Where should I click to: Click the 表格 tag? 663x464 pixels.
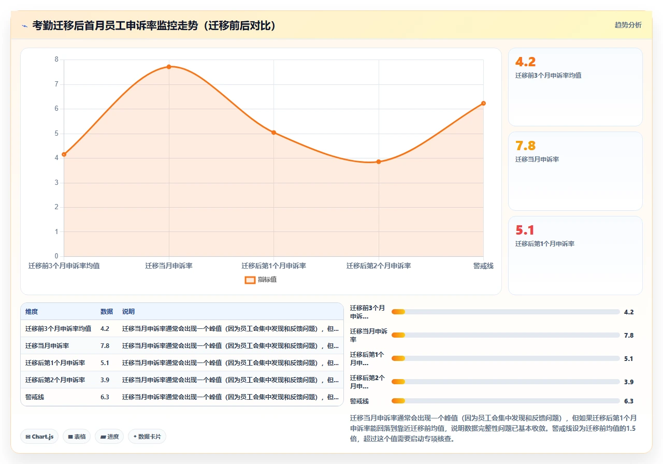(x=77, y=437)
